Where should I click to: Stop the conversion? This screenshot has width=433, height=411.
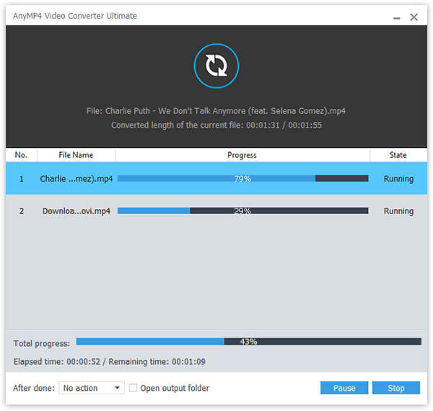coord(396,388)
